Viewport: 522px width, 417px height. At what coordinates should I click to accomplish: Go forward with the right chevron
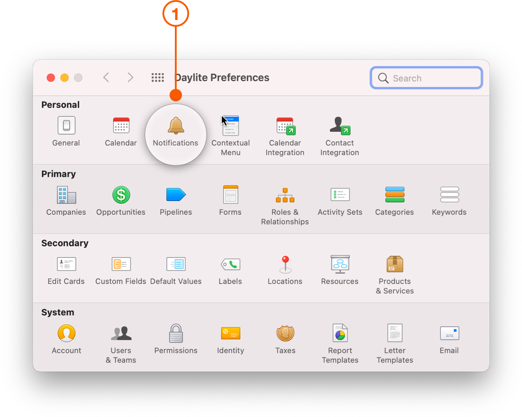130,78
